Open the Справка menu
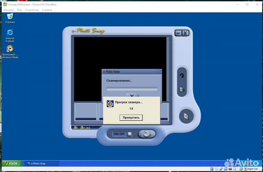Viewport: 263px width, 172px height. (47, 10)
